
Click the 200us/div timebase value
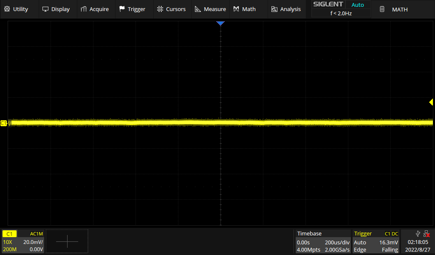[337, 242]
